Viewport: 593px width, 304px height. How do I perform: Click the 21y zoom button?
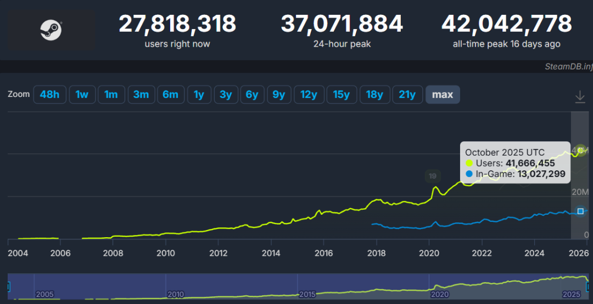pyautogui.click(x=407, y=94)
